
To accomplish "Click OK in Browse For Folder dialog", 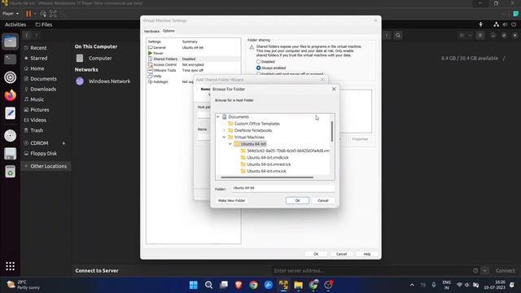I will point(297,200).
